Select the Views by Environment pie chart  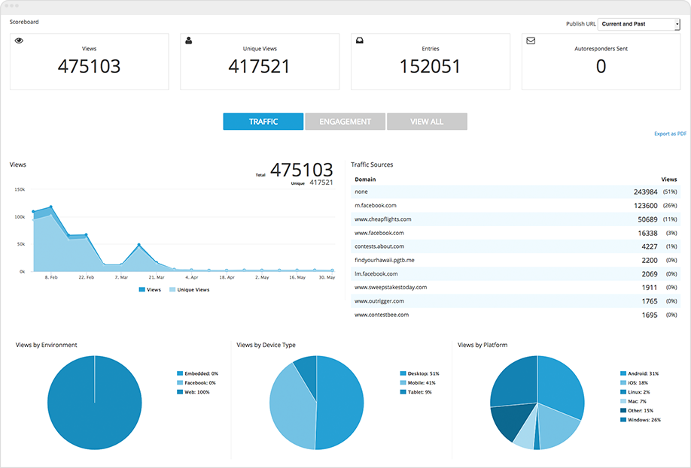94,403
